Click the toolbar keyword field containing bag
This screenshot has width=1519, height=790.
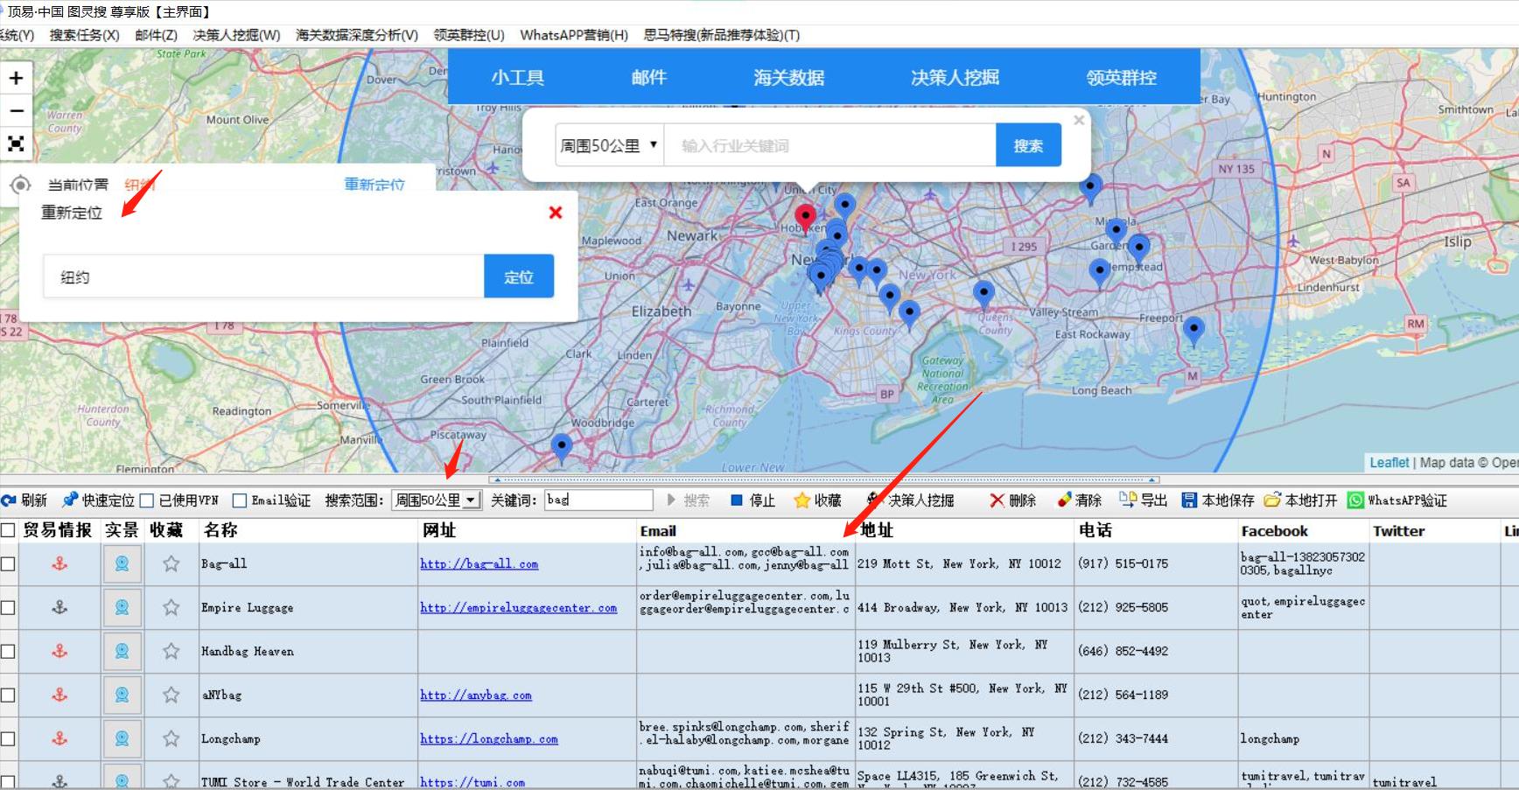point(598,500)
